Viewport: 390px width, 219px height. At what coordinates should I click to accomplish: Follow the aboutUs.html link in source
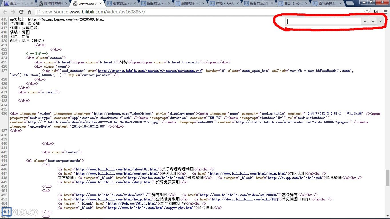[x=117, y=169]
